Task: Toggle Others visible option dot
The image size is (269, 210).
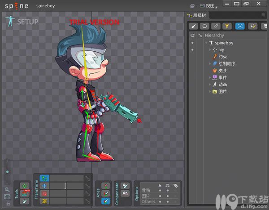Action: pyautogui.click(x=167, y=201)
